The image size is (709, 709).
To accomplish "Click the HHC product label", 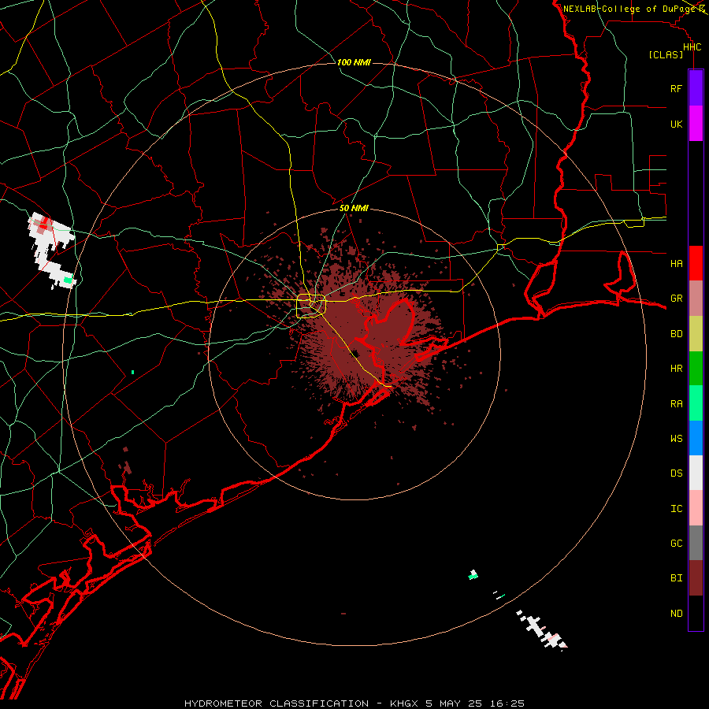I will tap(692, 47).
